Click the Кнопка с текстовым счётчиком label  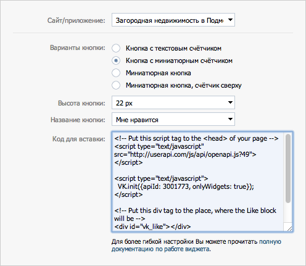173,48
